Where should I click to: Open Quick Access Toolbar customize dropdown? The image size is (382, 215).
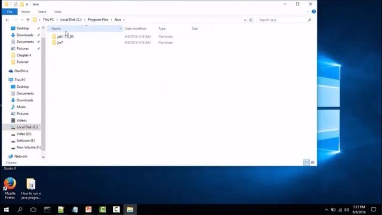click(27, 4)
